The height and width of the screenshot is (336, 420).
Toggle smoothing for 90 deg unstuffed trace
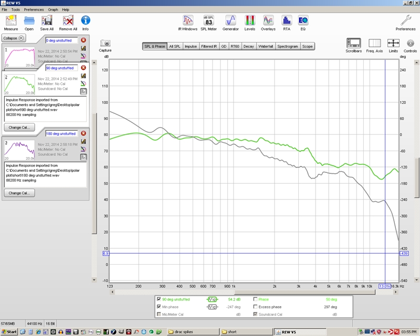213,299
